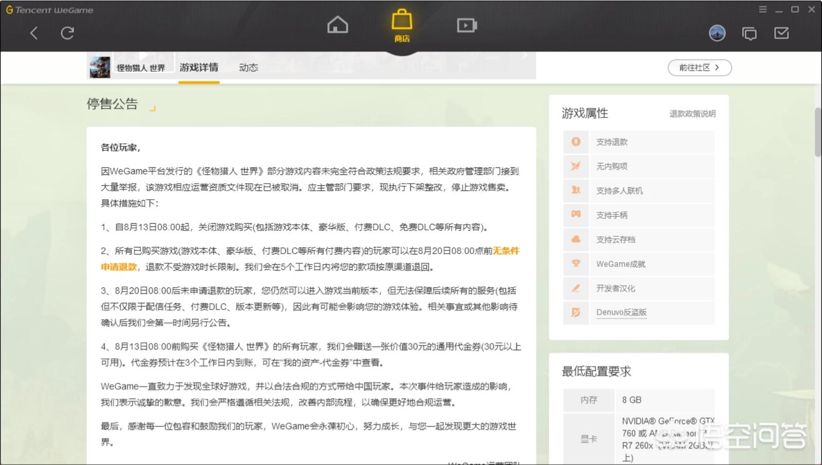Click the 怪物猎人 世界 game thumbnail
This screenshot has width=822, height=465.
tap(100, 68)
